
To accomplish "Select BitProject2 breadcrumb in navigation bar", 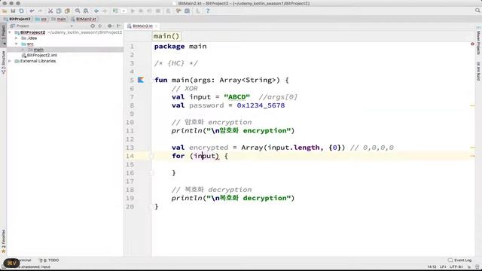I will point(17,19).
